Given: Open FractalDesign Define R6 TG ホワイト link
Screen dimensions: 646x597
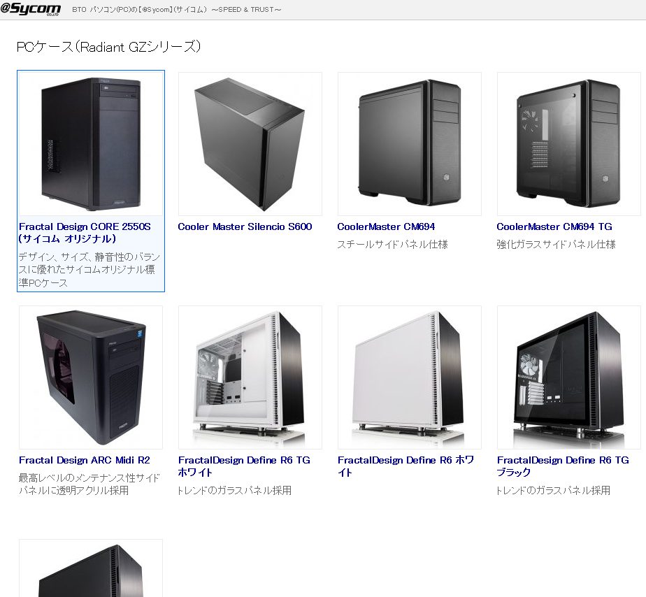Looking at the screenshot, I should [x=244, y=466].
